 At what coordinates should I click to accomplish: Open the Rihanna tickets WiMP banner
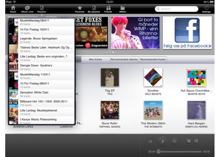tap(136, 33)
